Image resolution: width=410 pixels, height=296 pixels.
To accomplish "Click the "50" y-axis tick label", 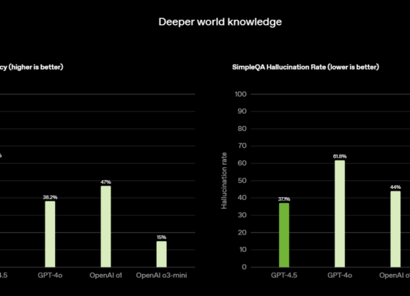I will (242, 180).
